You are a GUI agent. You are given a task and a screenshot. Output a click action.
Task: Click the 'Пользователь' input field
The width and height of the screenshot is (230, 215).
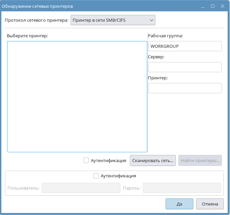(x=81, y=188)
